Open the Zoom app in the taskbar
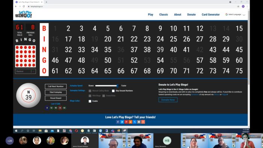Screen dimensions: 263x148 point(100,131)
